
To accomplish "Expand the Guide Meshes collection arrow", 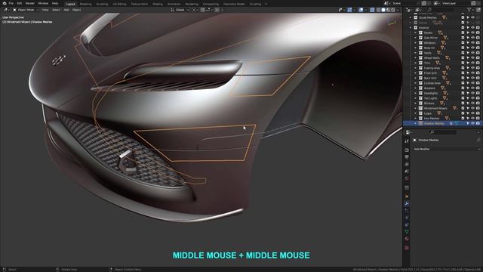I will (411, 17).
